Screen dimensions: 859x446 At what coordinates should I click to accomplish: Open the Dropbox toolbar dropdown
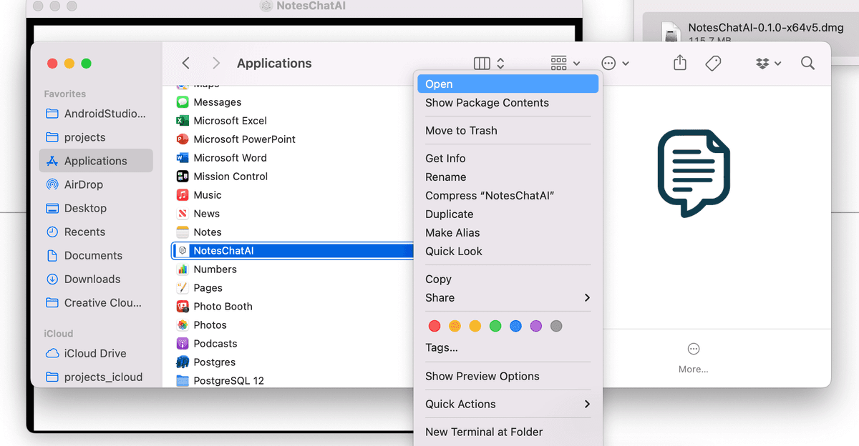tap(768, 63)
